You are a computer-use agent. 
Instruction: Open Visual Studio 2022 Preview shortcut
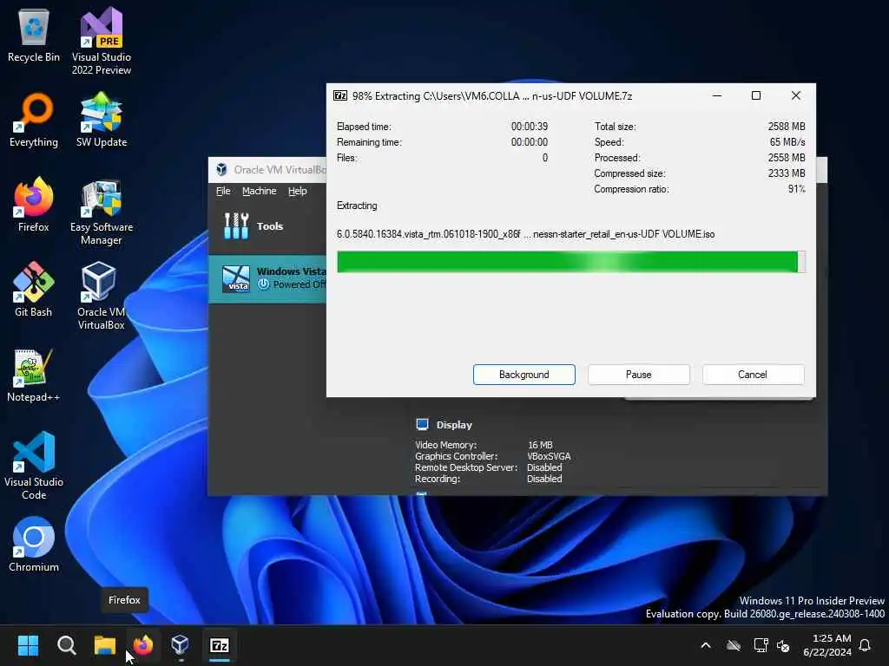[x=101, y=41]
